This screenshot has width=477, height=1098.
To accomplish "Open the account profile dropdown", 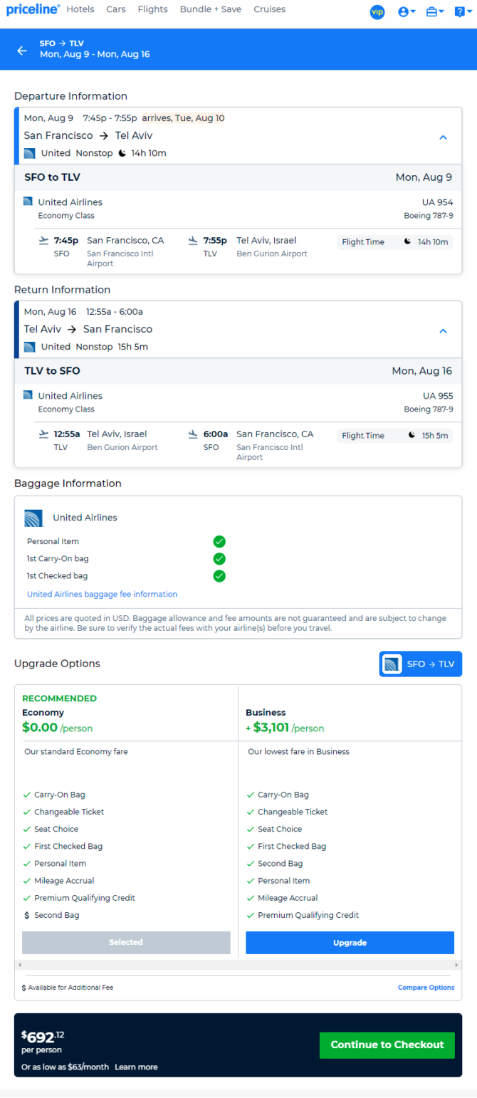I will pos(407,12).
